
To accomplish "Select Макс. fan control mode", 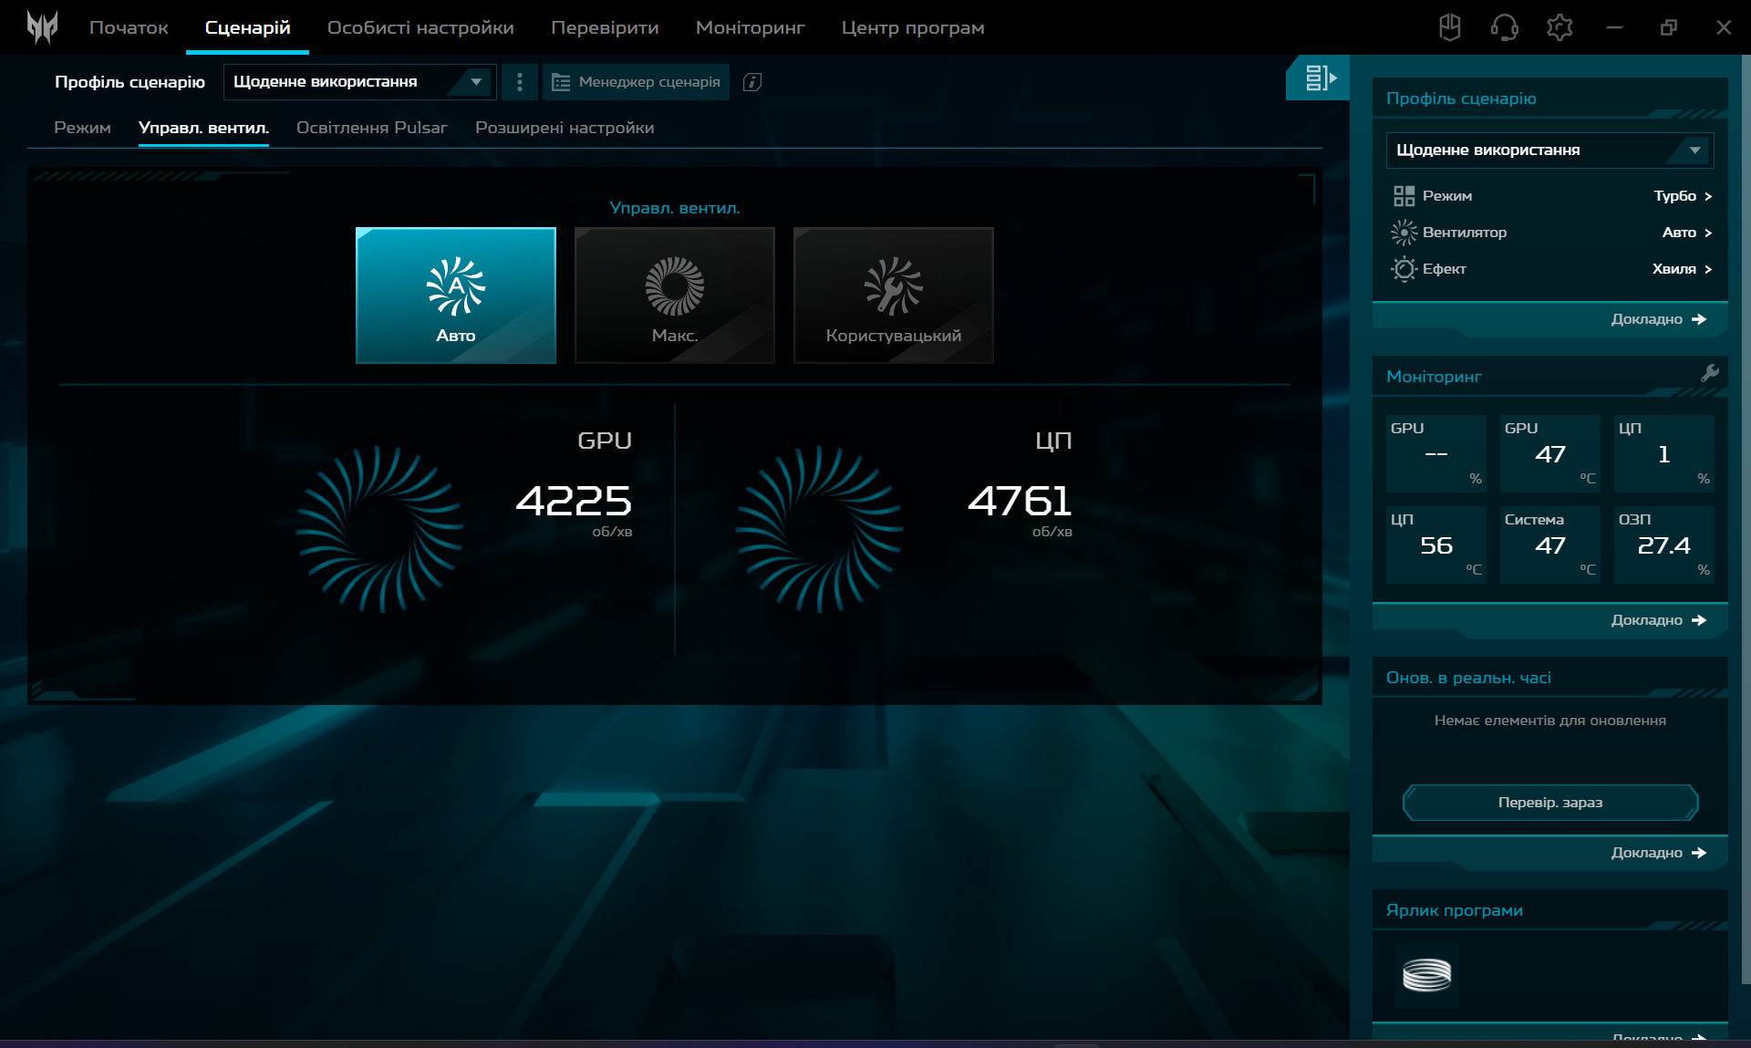I will click(675, 296).
